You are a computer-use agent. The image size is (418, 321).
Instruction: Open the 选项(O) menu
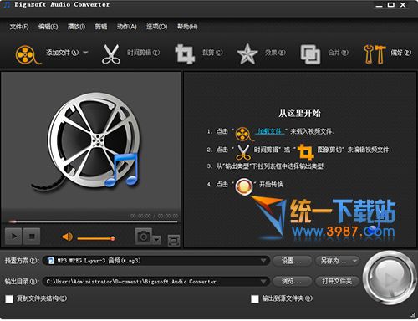point(157,27)
